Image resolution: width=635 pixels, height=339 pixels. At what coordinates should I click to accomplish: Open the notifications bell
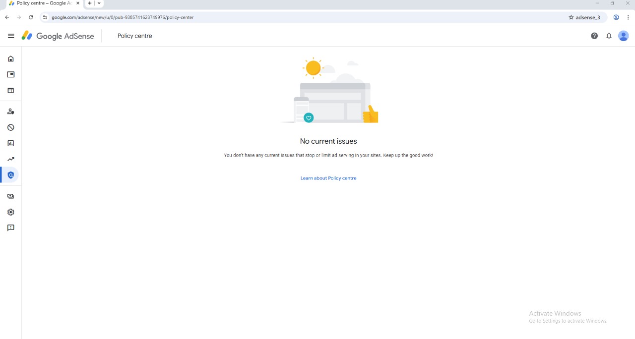pos(609,36)
